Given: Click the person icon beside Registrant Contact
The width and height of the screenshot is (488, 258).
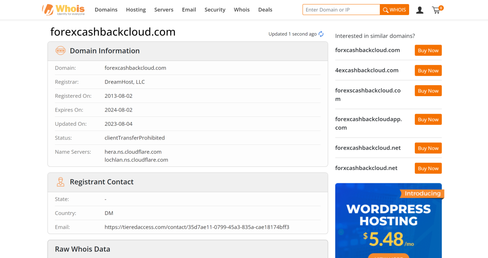Looking at the screenshot, I should tap(60, 182).
